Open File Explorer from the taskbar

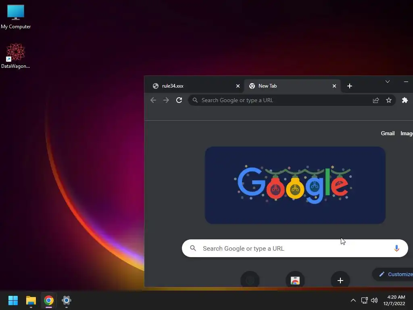pos(31,300)
